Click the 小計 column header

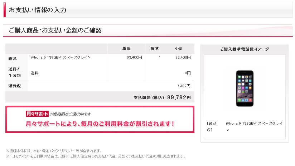click(179, 49)
